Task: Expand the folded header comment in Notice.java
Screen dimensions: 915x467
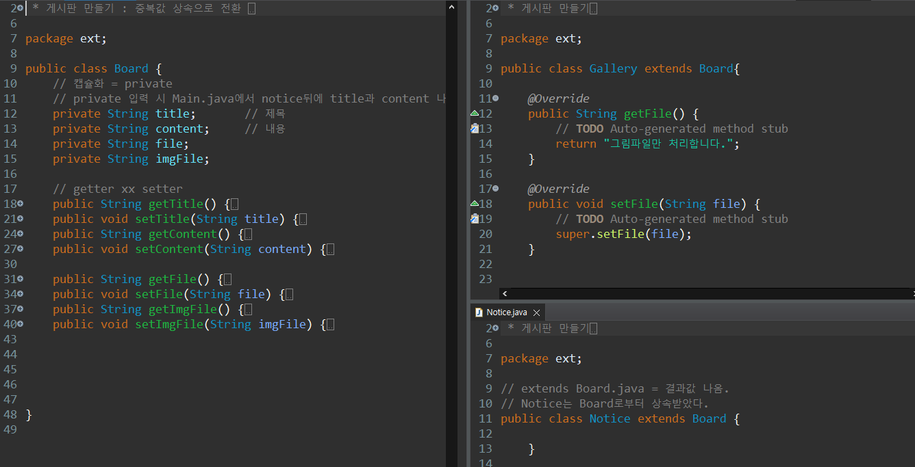Action: click(x=496, y=328)
